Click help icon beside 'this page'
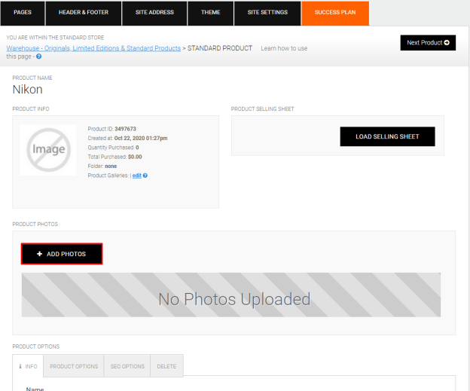 39,57
